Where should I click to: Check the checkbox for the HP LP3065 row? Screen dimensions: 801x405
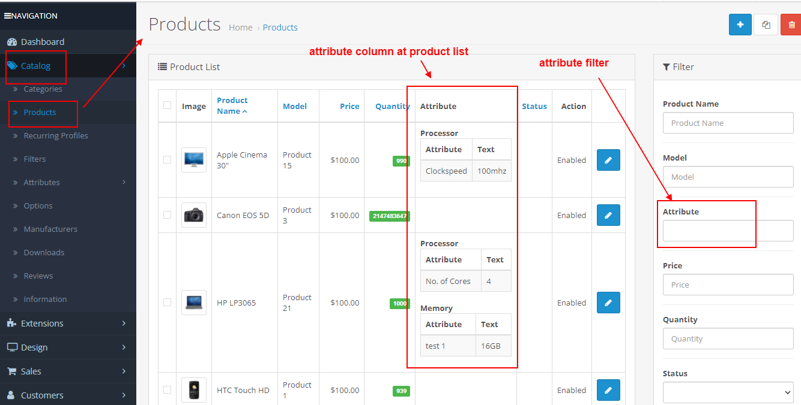tap(167, 303)
